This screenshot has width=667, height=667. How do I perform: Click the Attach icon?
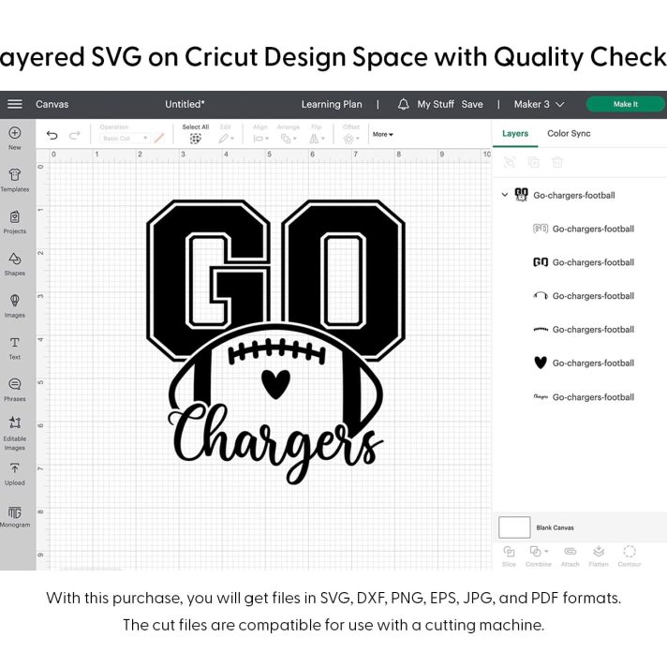(570, 552)
